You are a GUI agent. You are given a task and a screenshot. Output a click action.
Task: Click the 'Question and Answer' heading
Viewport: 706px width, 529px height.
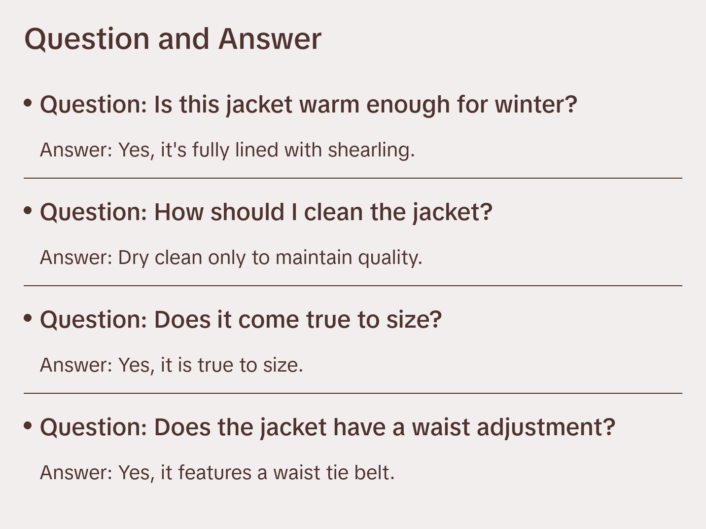pos(173,38)
